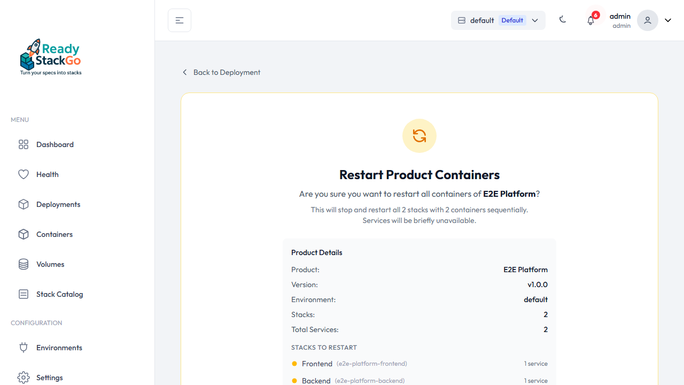This screenshot has width=684, height=385.
Task: Open the Stack Catalog icon
Action: 24,294
